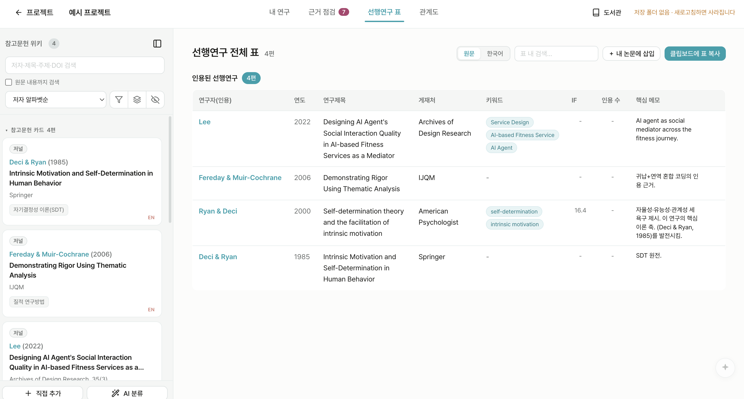Click the 4편 badge next to 인용된 선행연구
The image size is (744, 399).
pyautogui.click(x=251, y=78)
